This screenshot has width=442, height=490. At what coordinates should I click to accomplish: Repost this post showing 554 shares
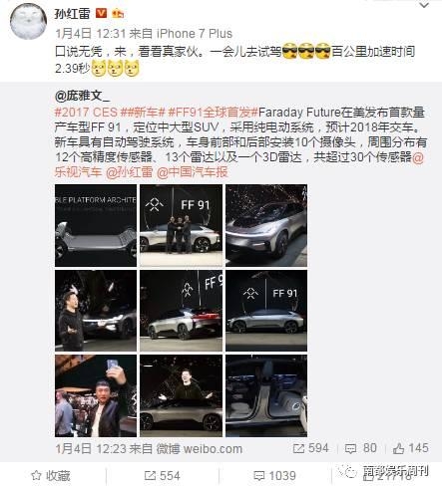[163, 476]
